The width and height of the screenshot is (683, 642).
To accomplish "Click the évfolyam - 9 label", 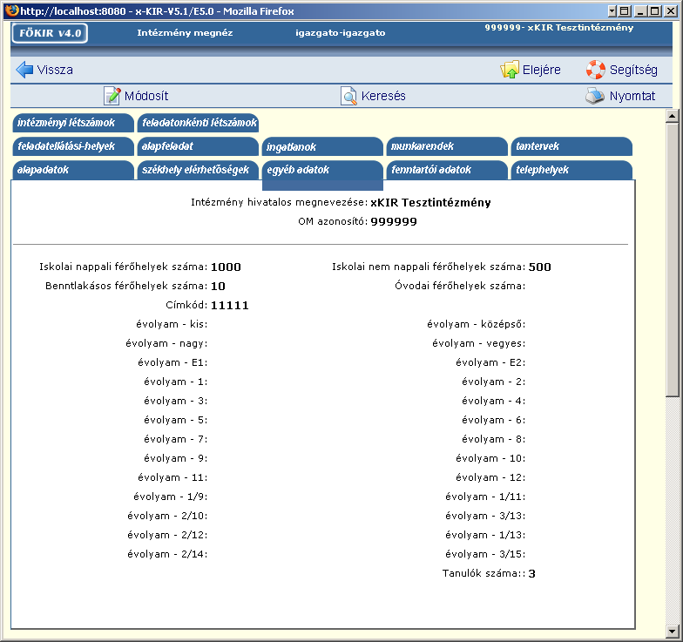I will (x=176, y=458).
